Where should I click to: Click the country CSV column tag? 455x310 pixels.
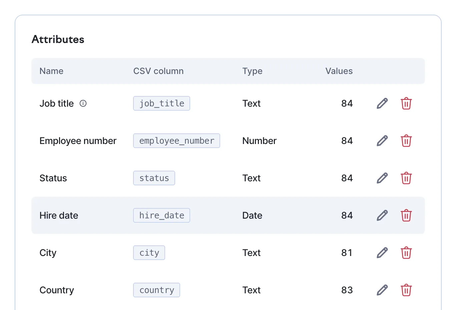156,290
